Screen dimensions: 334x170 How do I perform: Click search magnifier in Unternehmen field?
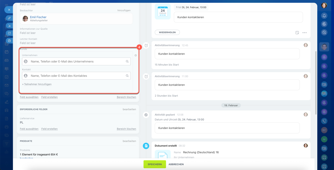coord(127,61)
